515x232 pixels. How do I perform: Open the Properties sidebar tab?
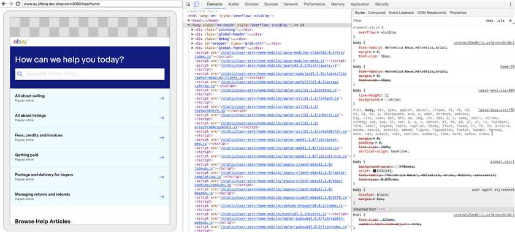(x=458, y=13)
